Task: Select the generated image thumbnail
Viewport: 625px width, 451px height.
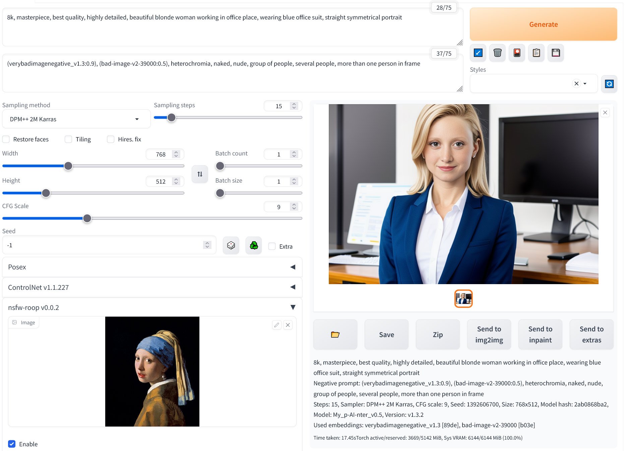Action: (463, 299)
